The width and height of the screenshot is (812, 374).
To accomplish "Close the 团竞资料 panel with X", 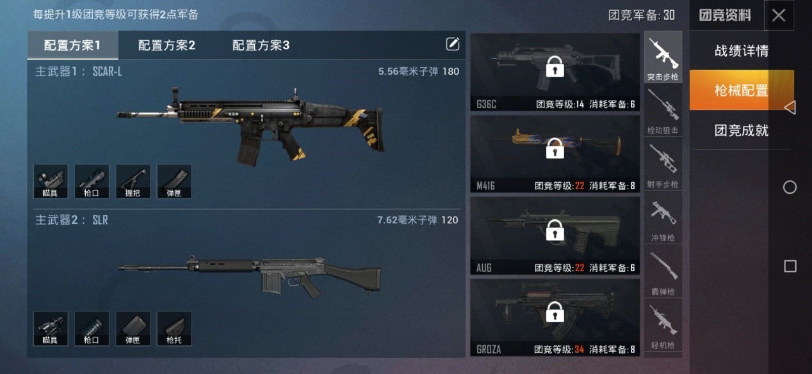I will pos(779,15).
